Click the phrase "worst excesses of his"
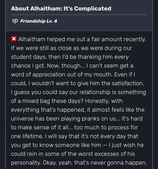The height and width of the screenshot is (169, 158). (107, 154)
